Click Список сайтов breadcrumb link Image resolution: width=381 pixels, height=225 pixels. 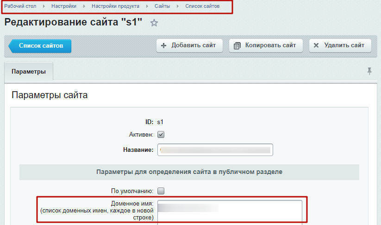[x=202, y=6]
